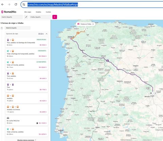The width and height of the screenshot is (163, 141).
Task: Open the site information icon in address bar
Action: pyautogui.click(x=24, y=4)
